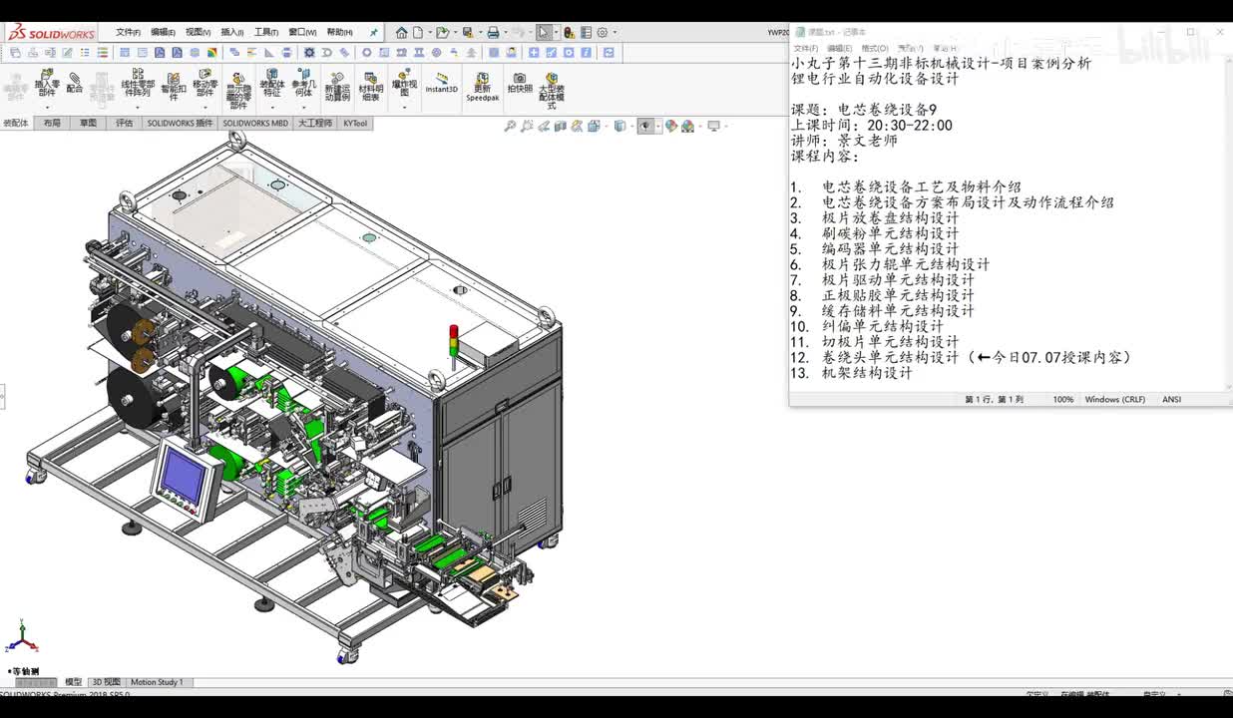Switch to the 草图 sketch tab
This screenshot has height=718, width=1233.
point(88,124)
